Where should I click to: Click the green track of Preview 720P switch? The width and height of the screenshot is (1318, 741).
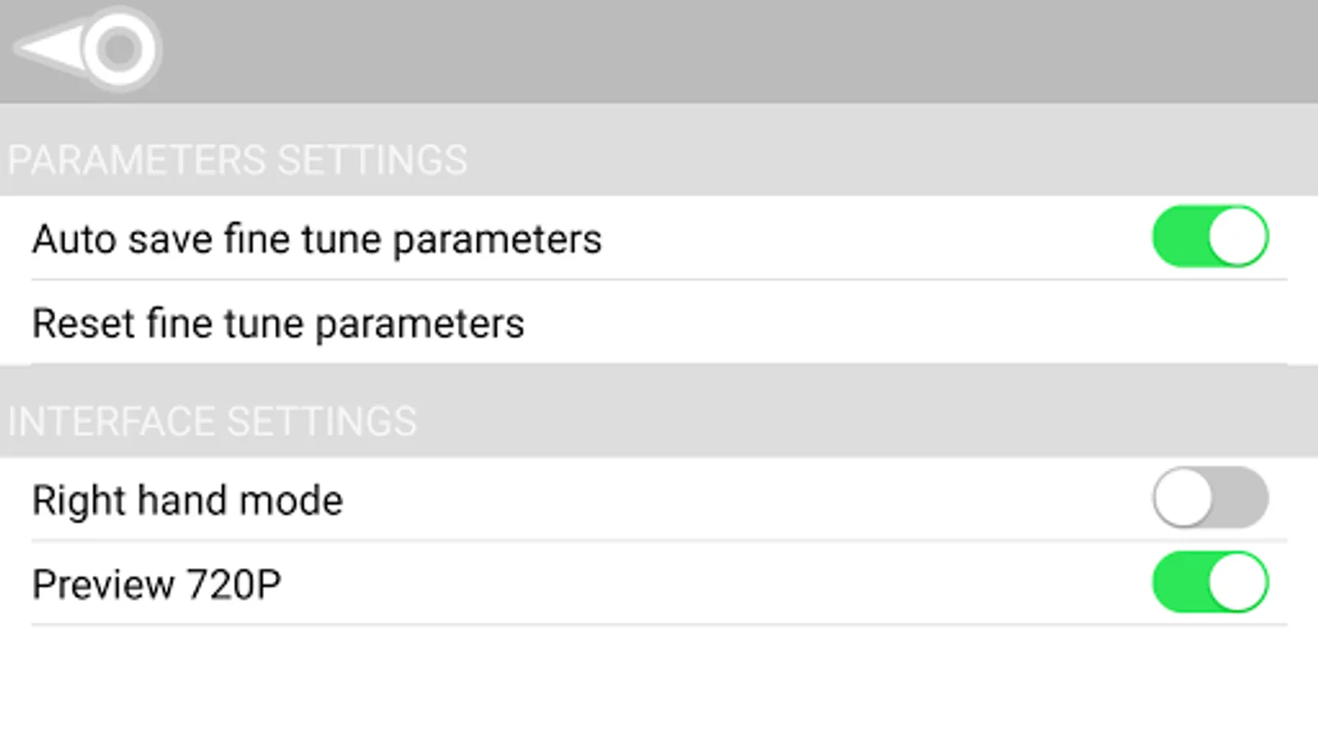click(x=1176, y=582)
